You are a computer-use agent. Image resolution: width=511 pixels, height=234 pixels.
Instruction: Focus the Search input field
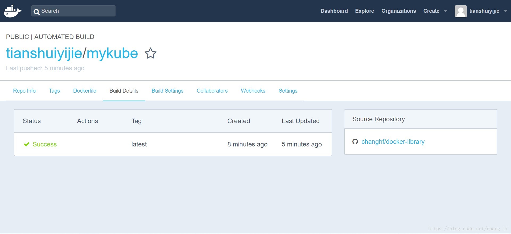tap(73, 11)
